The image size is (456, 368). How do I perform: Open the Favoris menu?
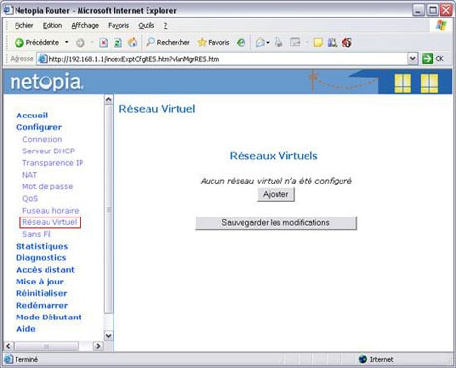tap(118, 25)
